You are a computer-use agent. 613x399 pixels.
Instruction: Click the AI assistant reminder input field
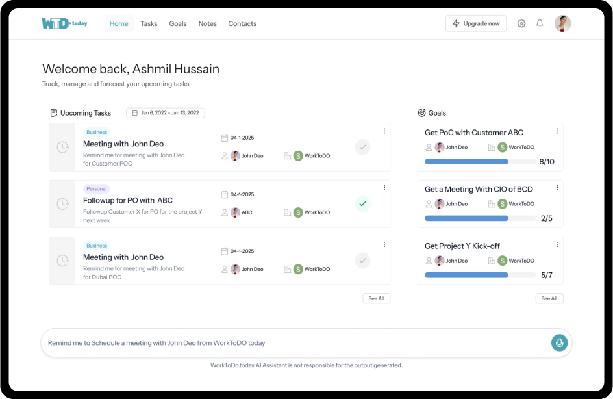(297, 343)
